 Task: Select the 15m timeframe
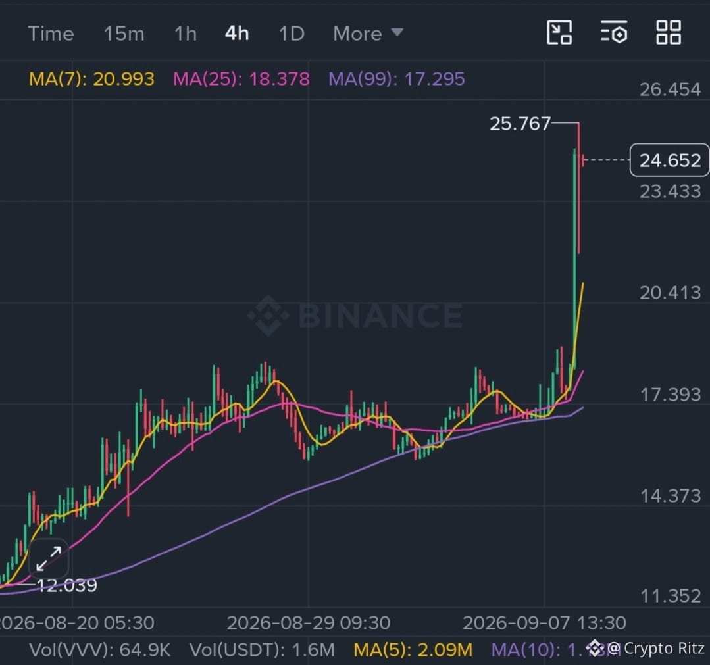pos(124,34)
